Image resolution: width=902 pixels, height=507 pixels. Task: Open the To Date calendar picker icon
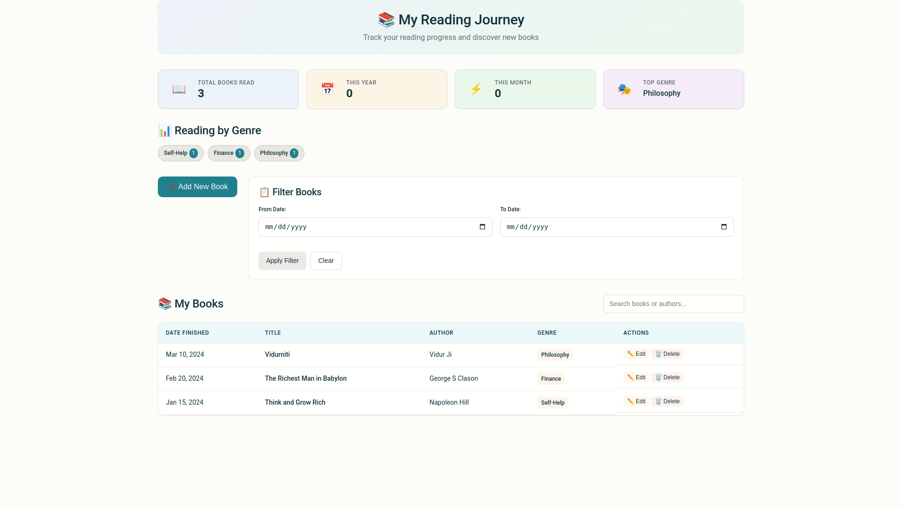724,227
